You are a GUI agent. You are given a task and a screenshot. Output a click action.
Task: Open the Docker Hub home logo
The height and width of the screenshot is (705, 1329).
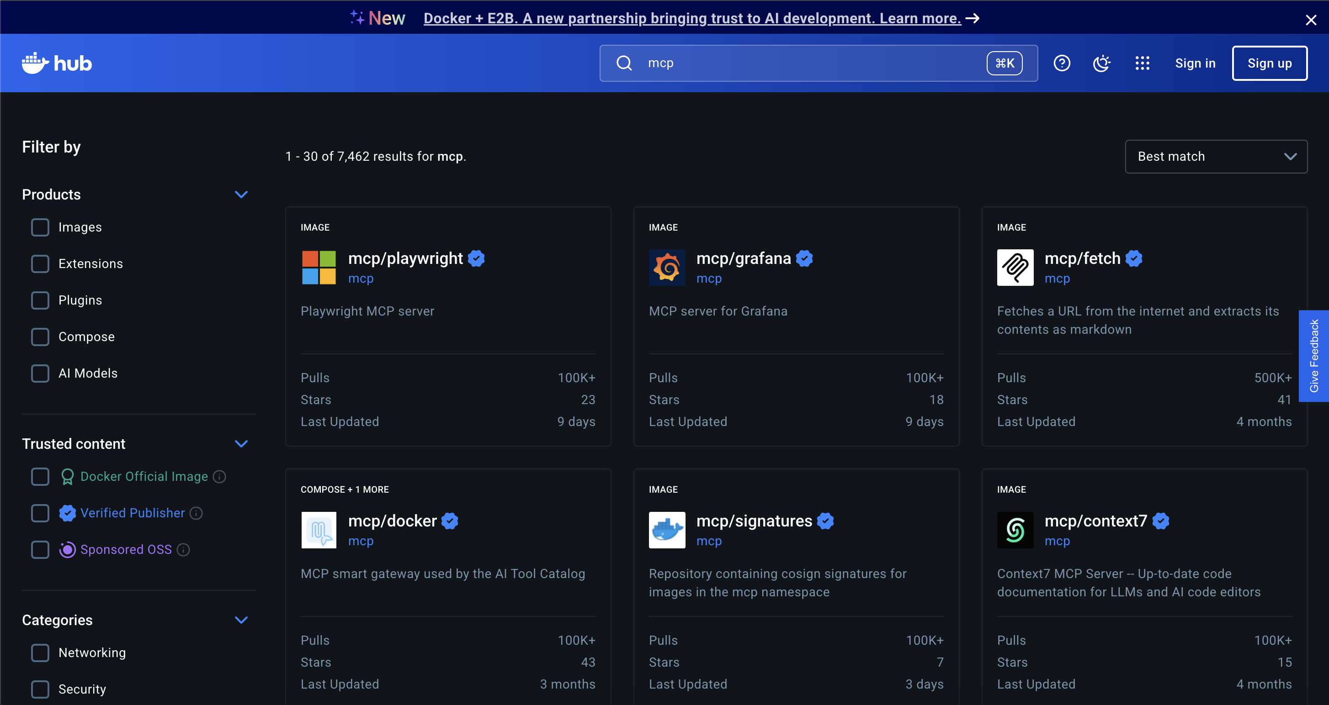point(56,63)
